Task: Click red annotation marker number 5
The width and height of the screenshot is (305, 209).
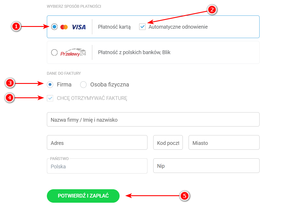Action: click(185, 196)
